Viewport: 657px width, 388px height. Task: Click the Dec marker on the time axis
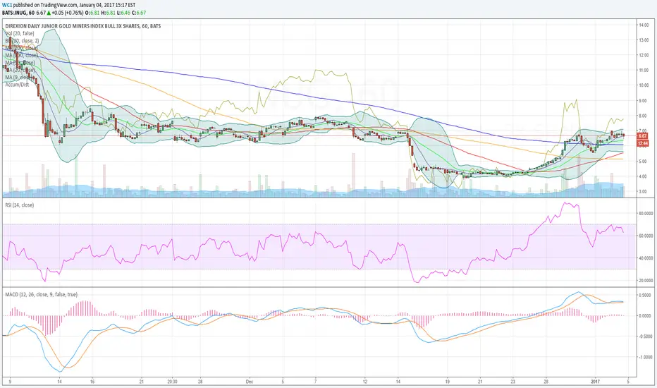pyautogui.click(x=250, y=382)
